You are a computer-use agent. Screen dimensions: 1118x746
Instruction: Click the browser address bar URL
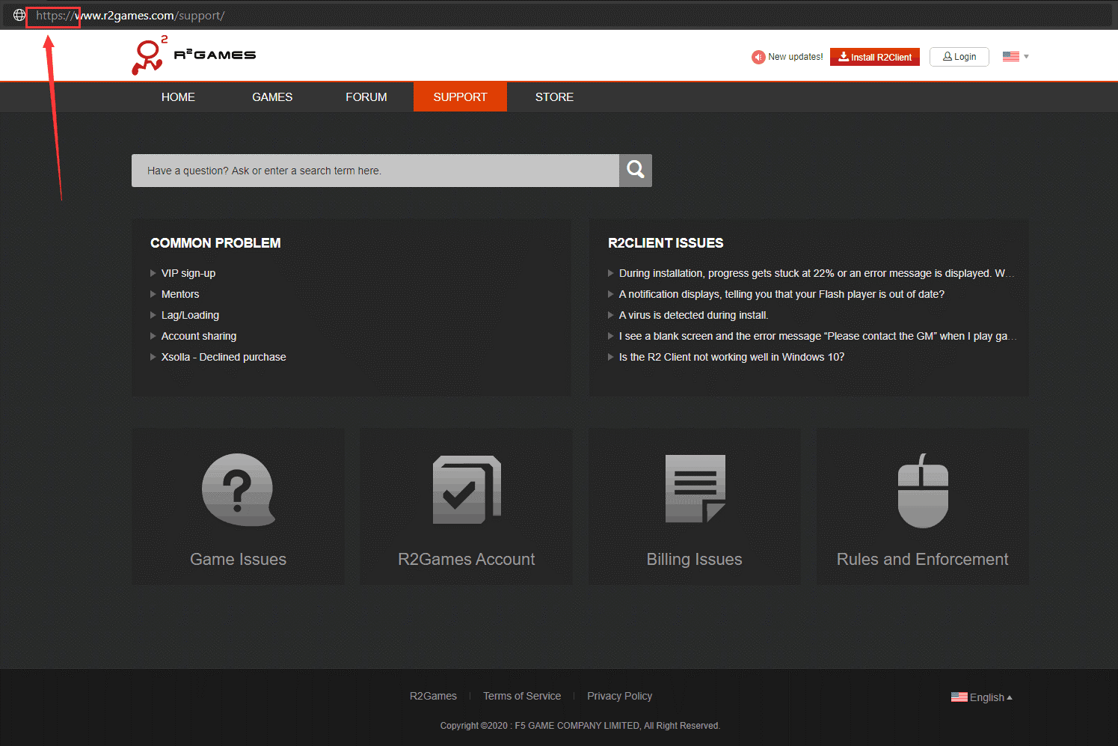point(130,16)
